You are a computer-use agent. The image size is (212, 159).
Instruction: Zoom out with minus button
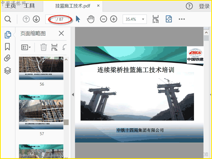104,19
